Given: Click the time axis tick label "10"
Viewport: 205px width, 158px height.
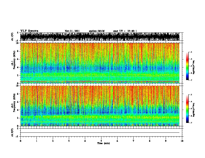Looking at the screenshot, I should pyautogui.click(x=182, y=141).
